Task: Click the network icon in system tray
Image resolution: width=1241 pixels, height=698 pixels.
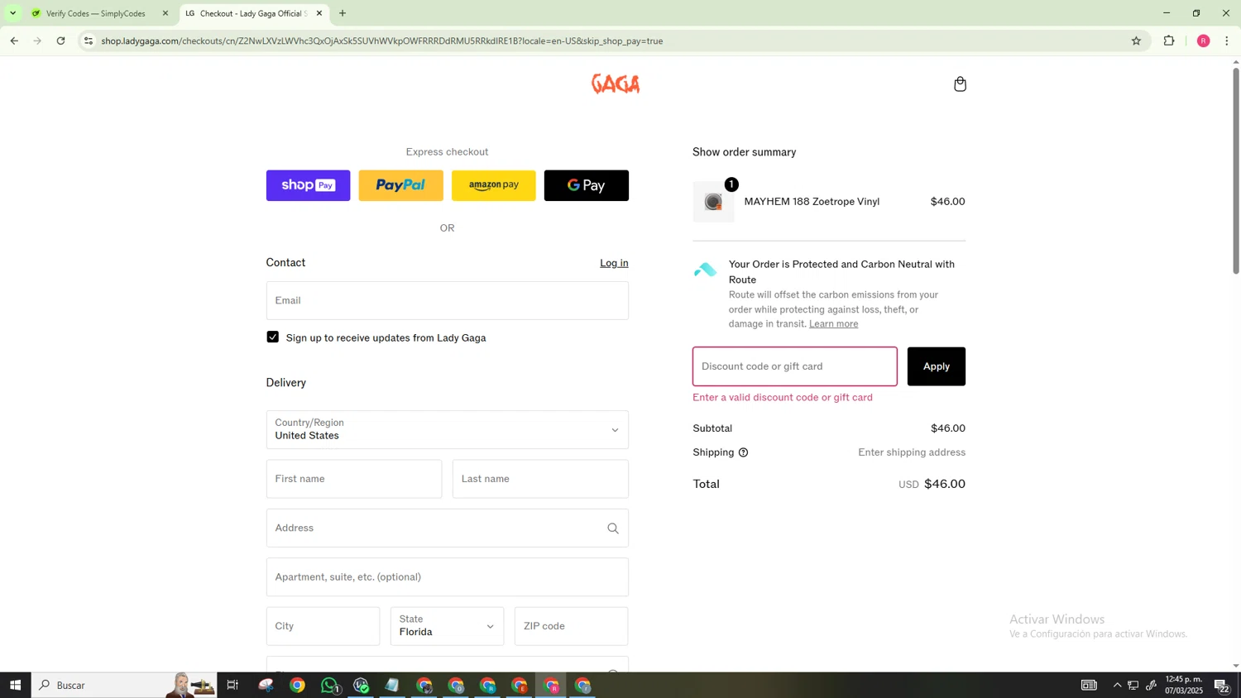Action: click(1133, 685)
